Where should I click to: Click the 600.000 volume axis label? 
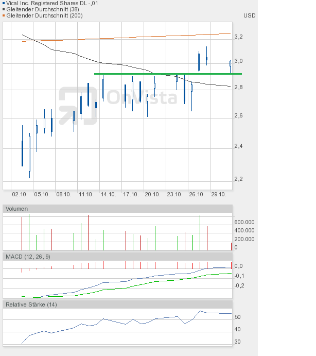point(244,222)
